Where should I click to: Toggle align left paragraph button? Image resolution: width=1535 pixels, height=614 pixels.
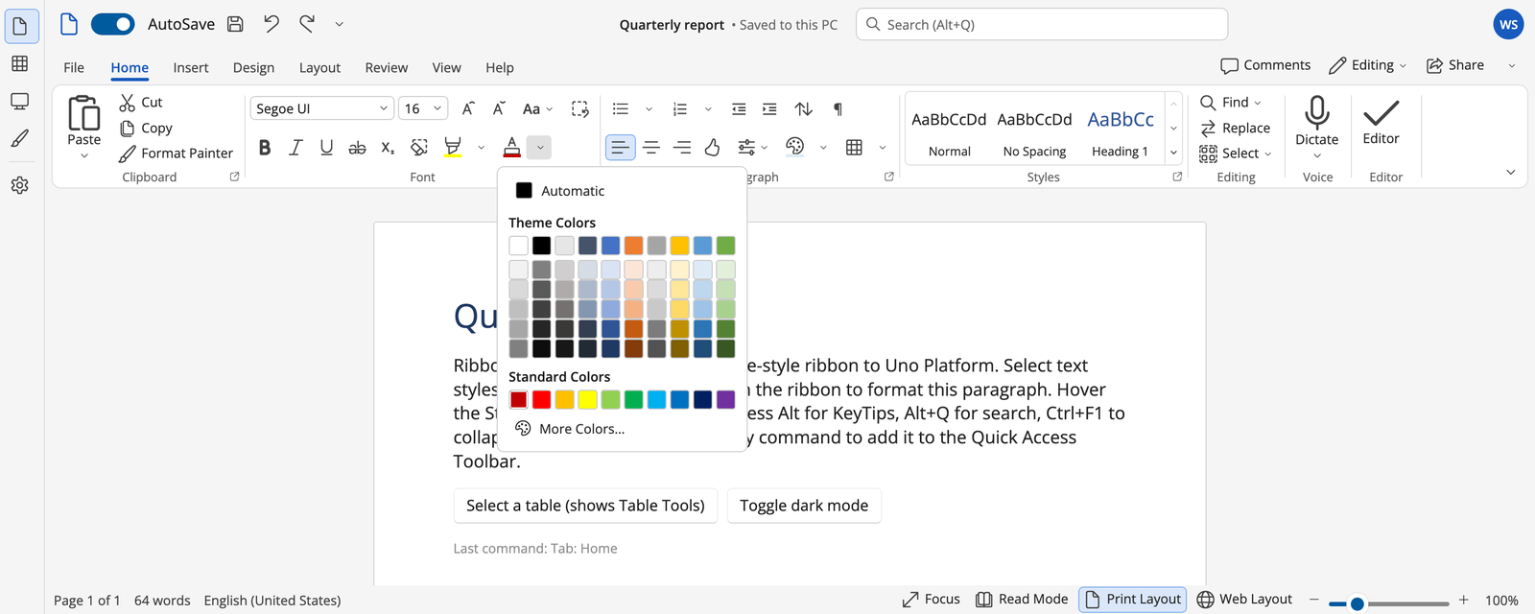(x=621, y=147)
